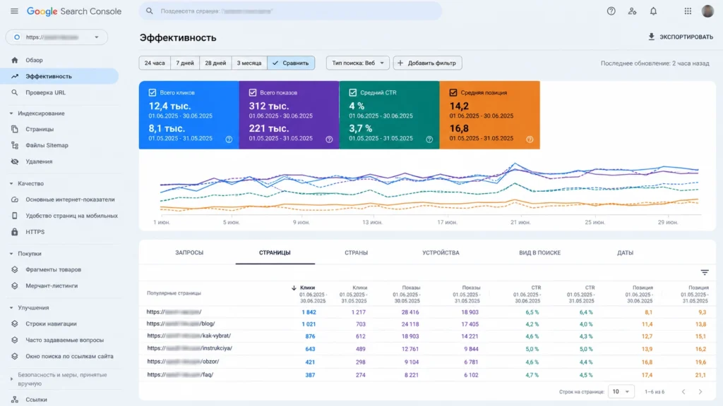Click the Экспортировать button
723x406 pixels.
click(680, 37)
